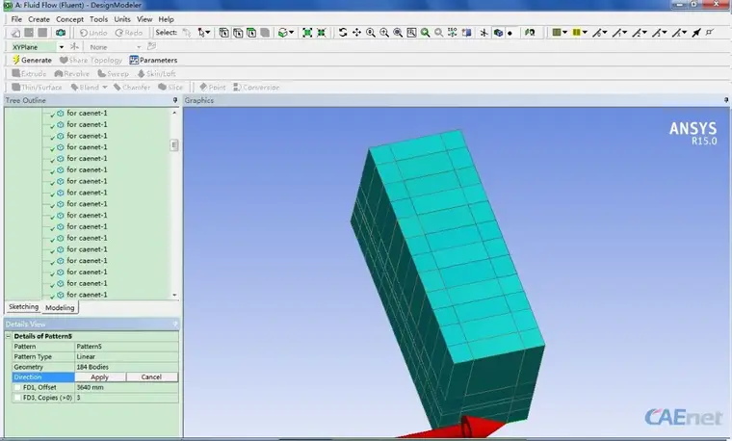Click the Revolve button

(x=71, y=74)
